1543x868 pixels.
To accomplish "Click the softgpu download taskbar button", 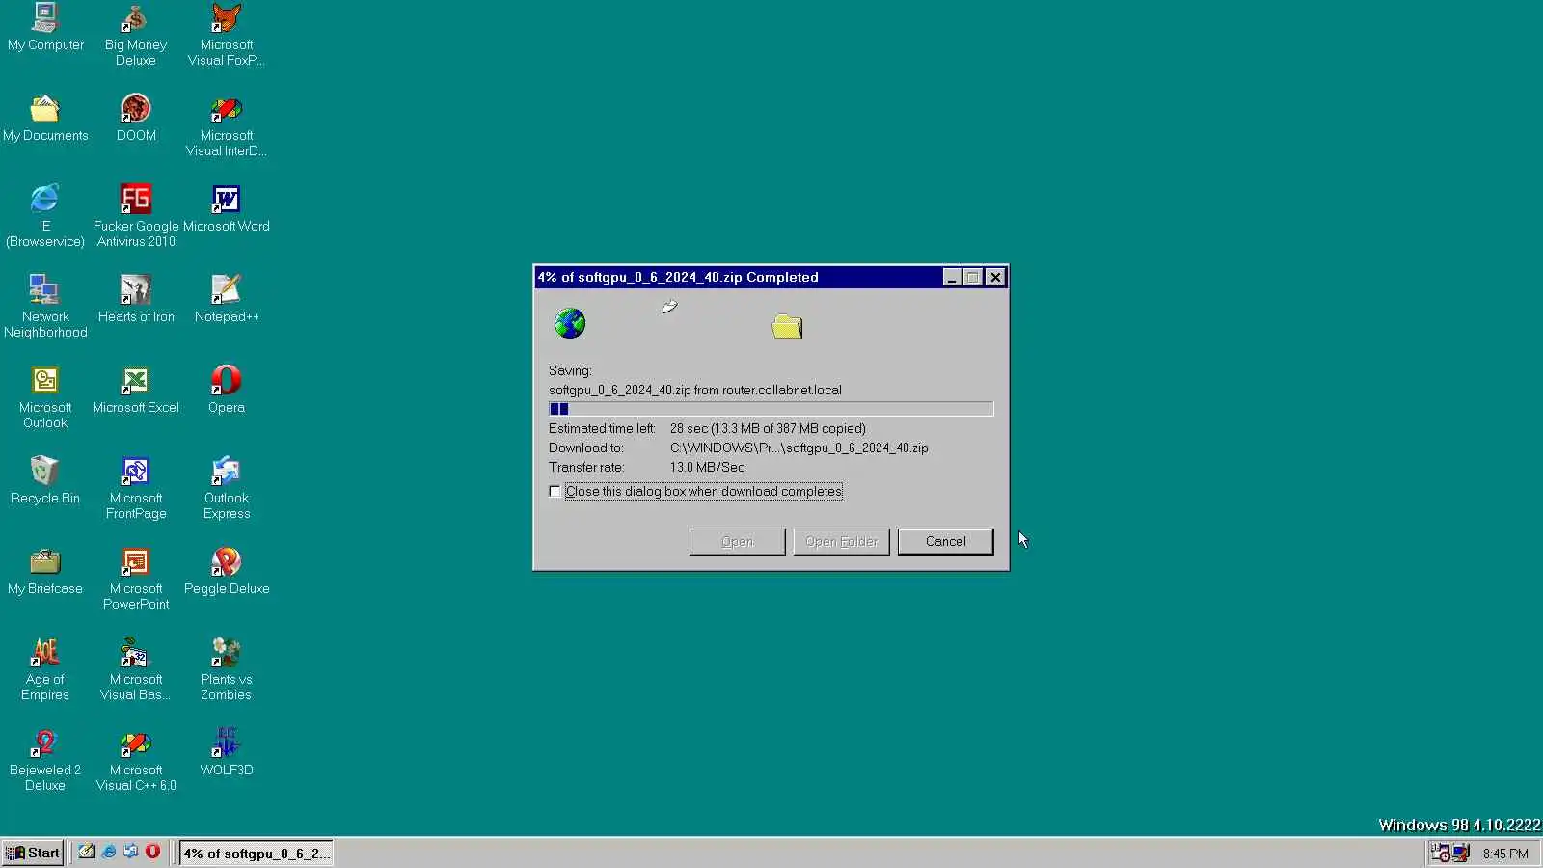I will (257, 853).
